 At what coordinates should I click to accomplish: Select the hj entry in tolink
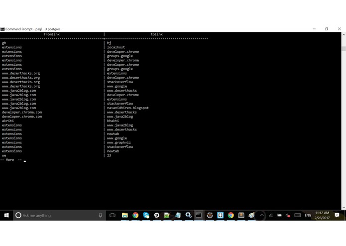pyautogui.click(x=109, y=43)
